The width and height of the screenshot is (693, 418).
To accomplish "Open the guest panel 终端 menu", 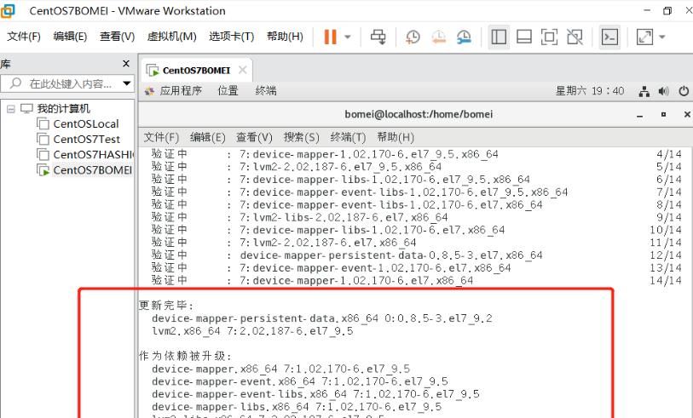I will pos(266,91).
